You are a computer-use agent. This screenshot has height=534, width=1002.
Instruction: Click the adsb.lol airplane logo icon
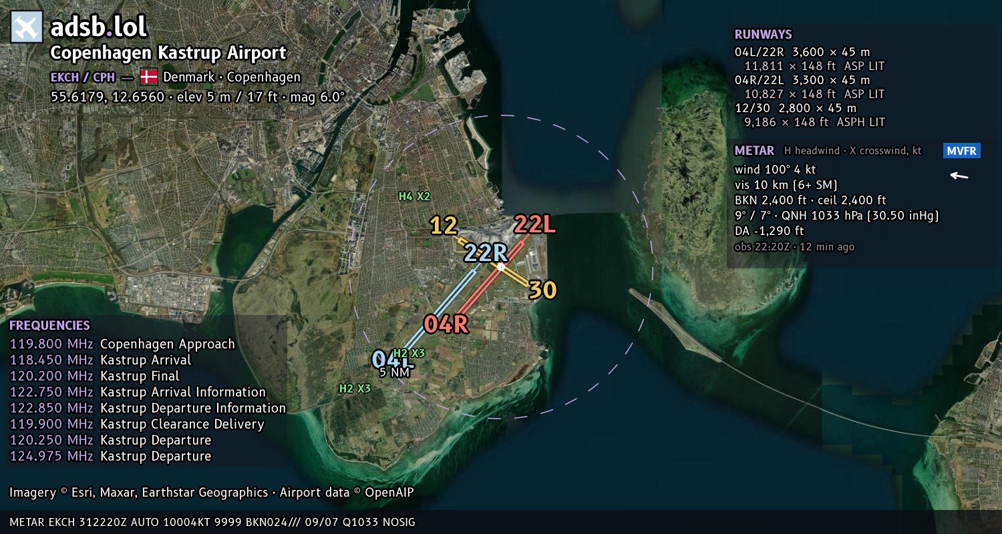27,27
